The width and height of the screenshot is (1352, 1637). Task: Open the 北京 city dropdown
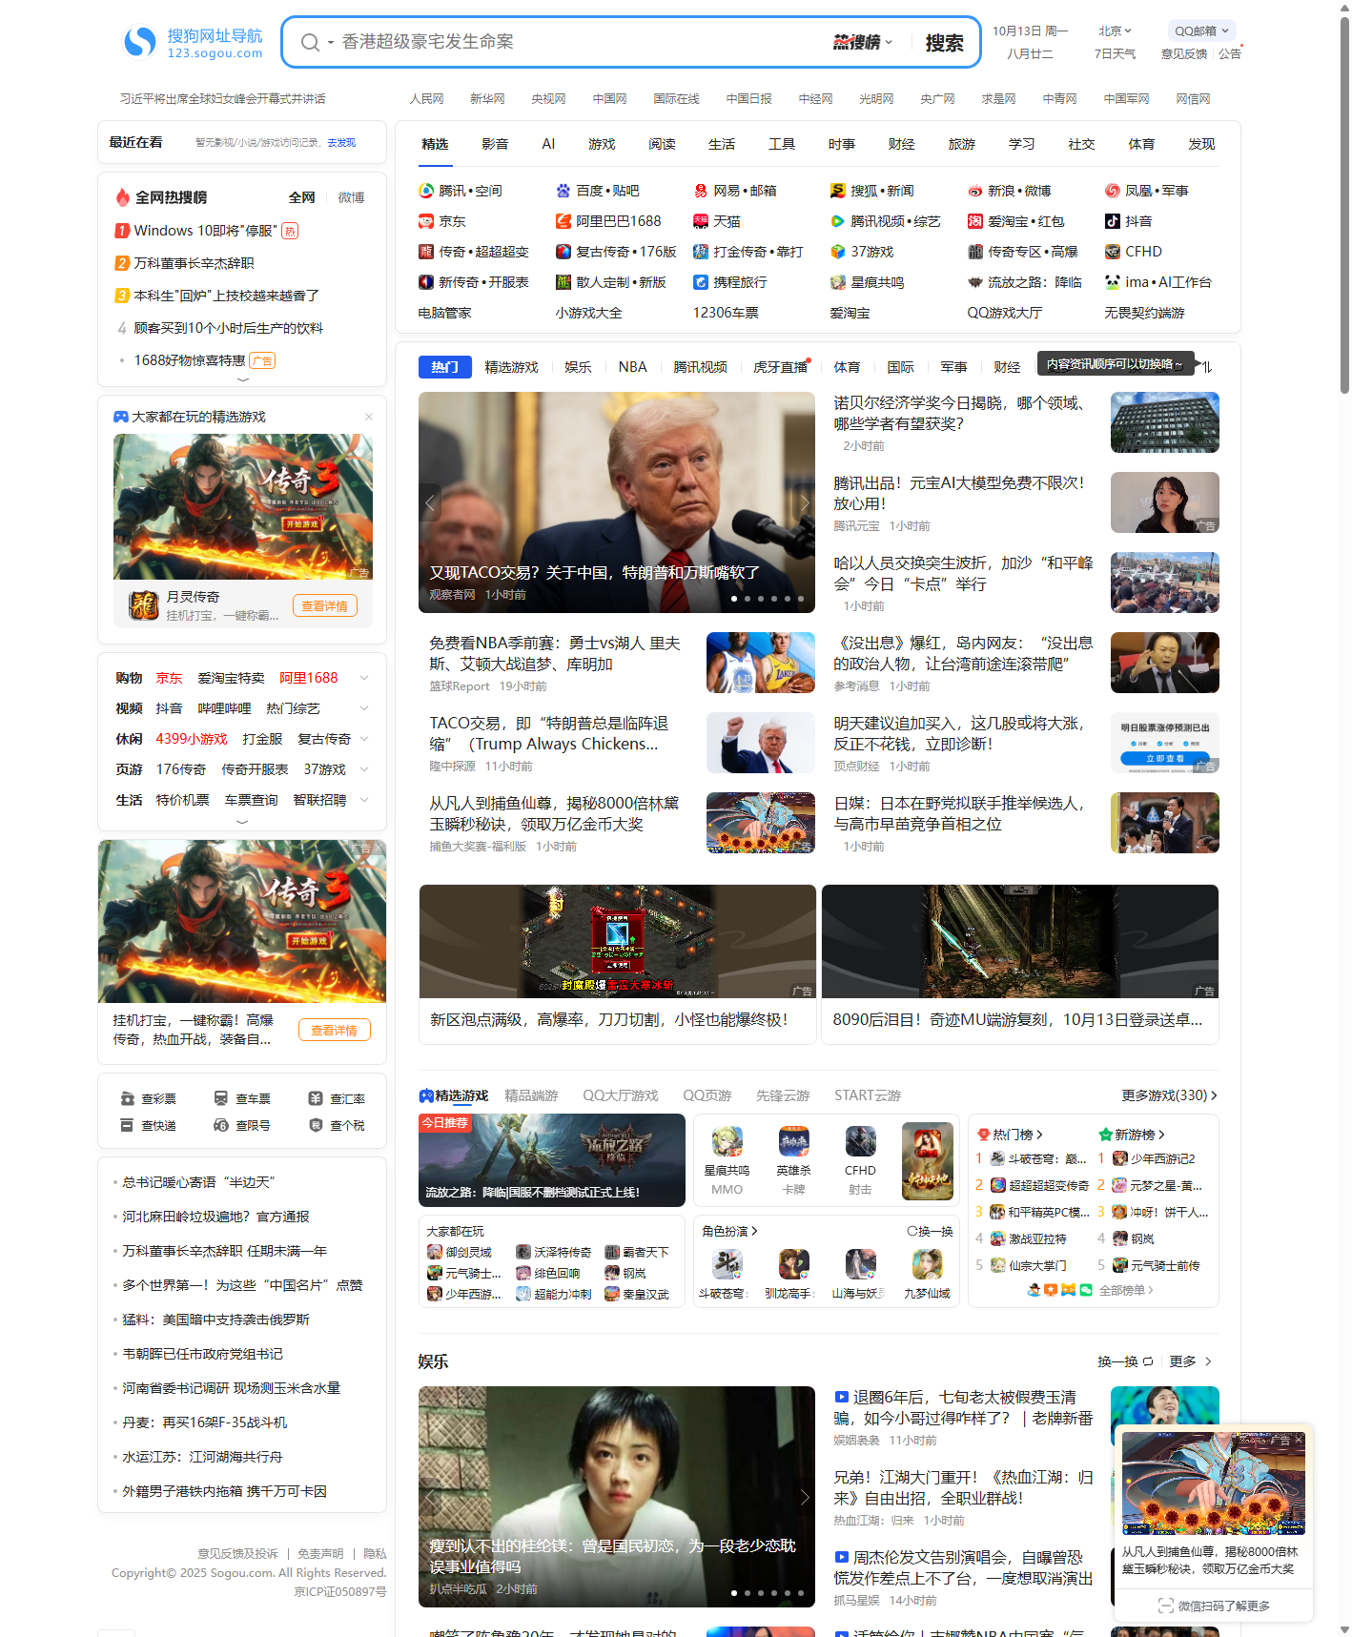click(x=1115, y=31)
